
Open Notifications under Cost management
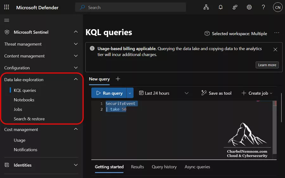25,150
